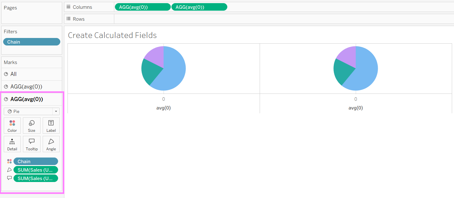Open the Label marks button
This screenshot has height=198, width=454.
click(51, 126)
